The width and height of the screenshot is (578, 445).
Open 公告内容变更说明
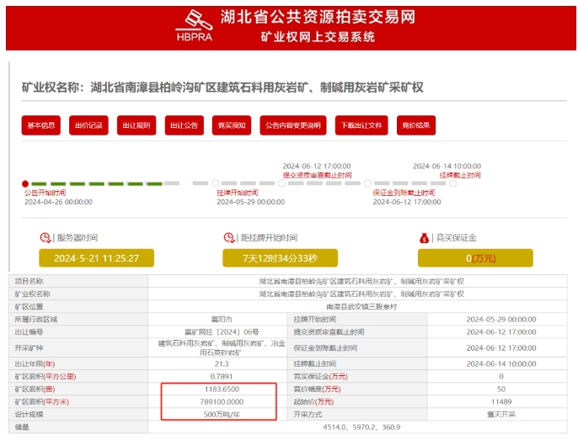click(x=292, y=125)
